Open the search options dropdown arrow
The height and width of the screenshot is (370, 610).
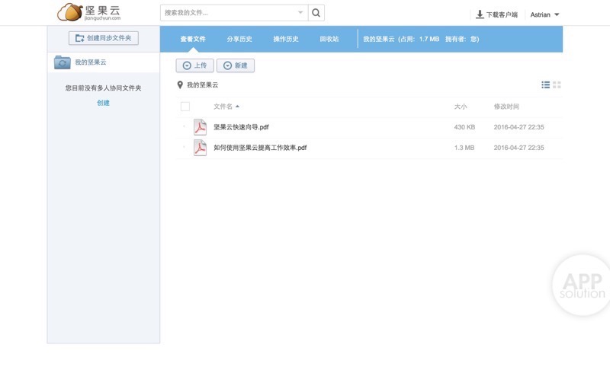[300, 13]
